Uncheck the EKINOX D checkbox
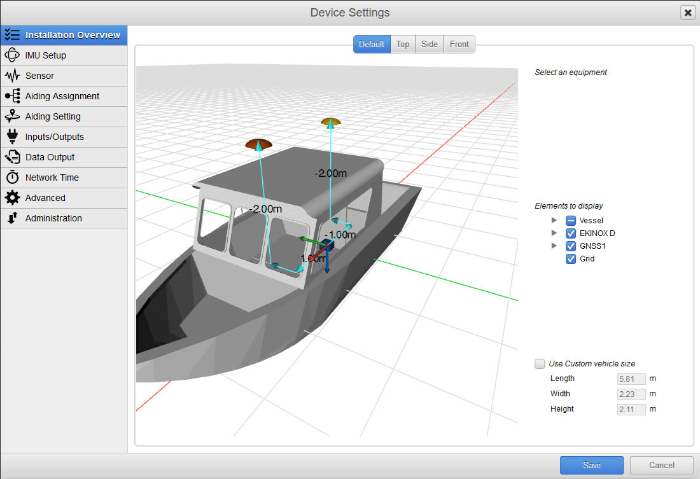 tap(571, 233)
